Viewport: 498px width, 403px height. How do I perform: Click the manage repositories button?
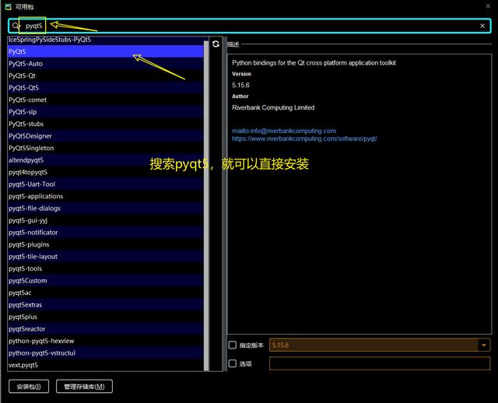[x=84, y=387]
